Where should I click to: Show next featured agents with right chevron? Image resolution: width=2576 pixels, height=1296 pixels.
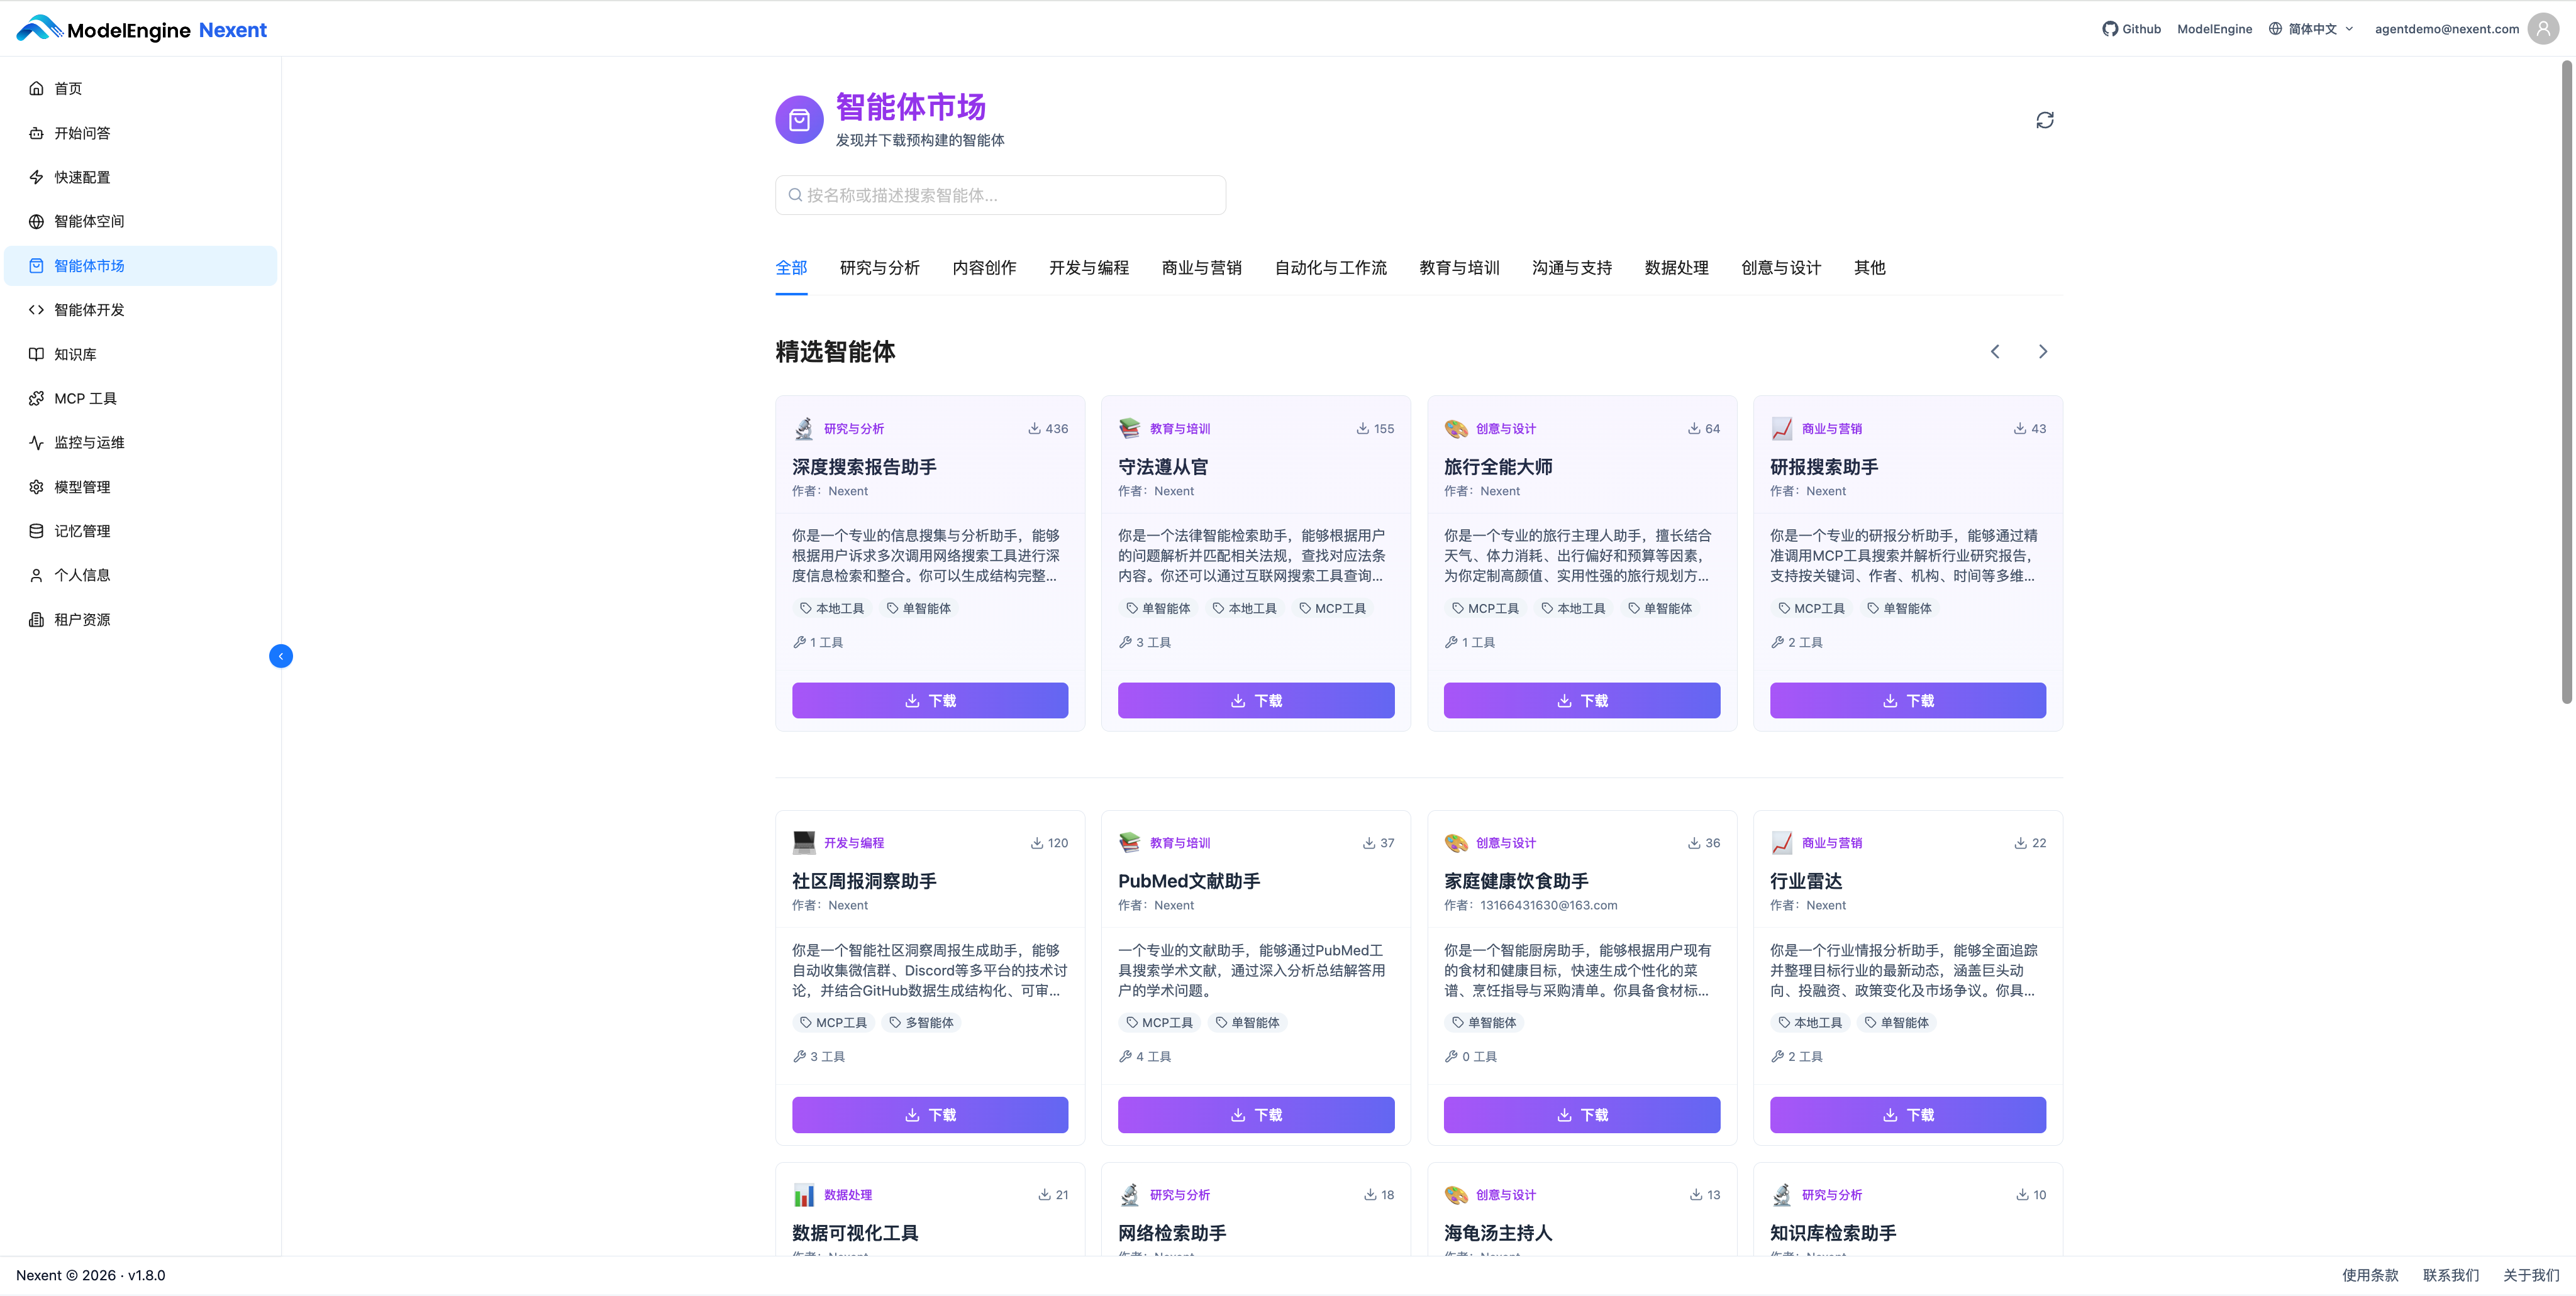pyautogui.click(x=2042, y=352)
